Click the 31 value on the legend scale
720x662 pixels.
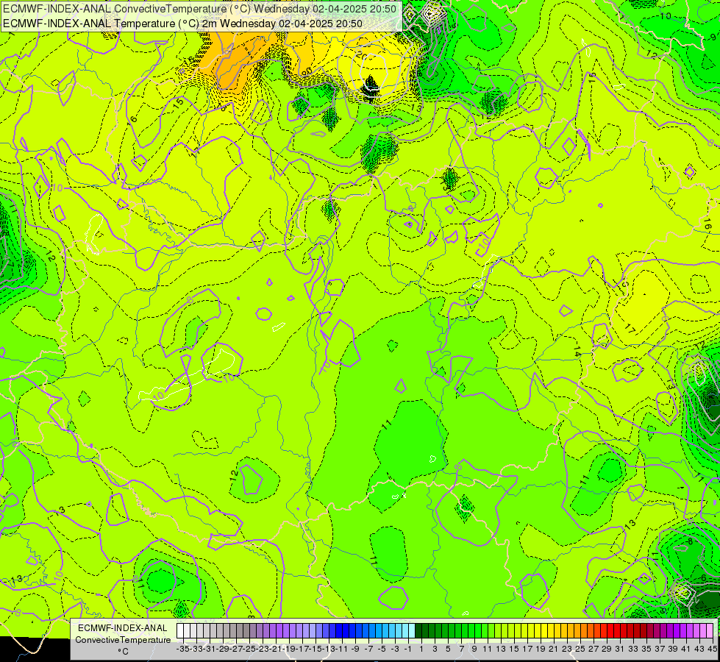(619, 649)
